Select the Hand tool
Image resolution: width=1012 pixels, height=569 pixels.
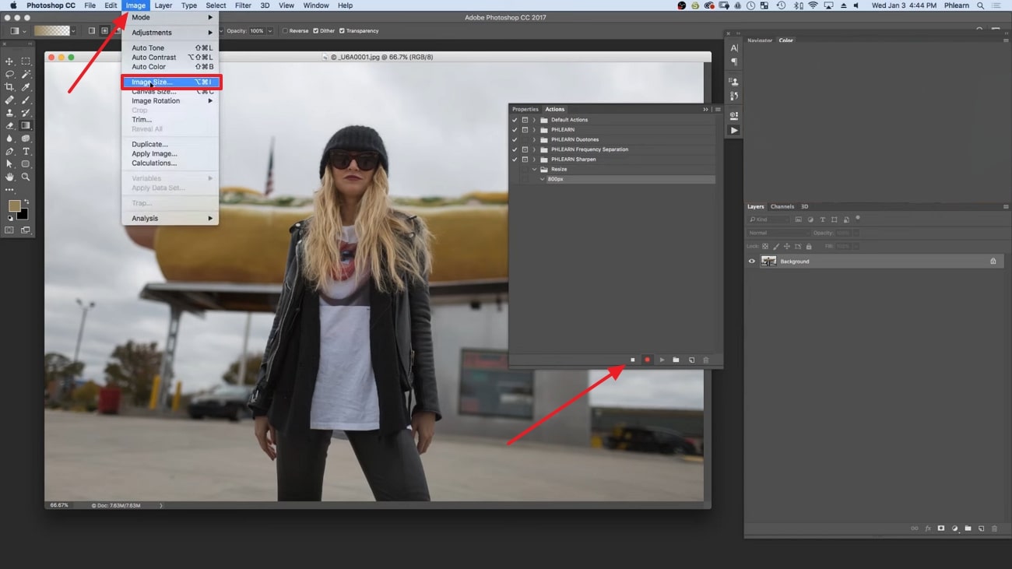click(x=9, y=177)
